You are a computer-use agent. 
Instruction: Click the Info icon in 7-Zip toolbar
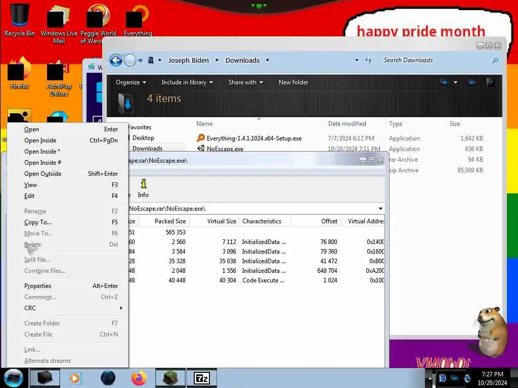[143, 188]
